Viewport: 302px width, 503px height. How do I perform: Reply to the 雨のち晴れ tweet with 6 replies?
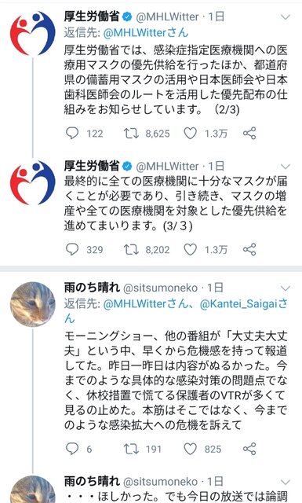click(x=72, y=449)
